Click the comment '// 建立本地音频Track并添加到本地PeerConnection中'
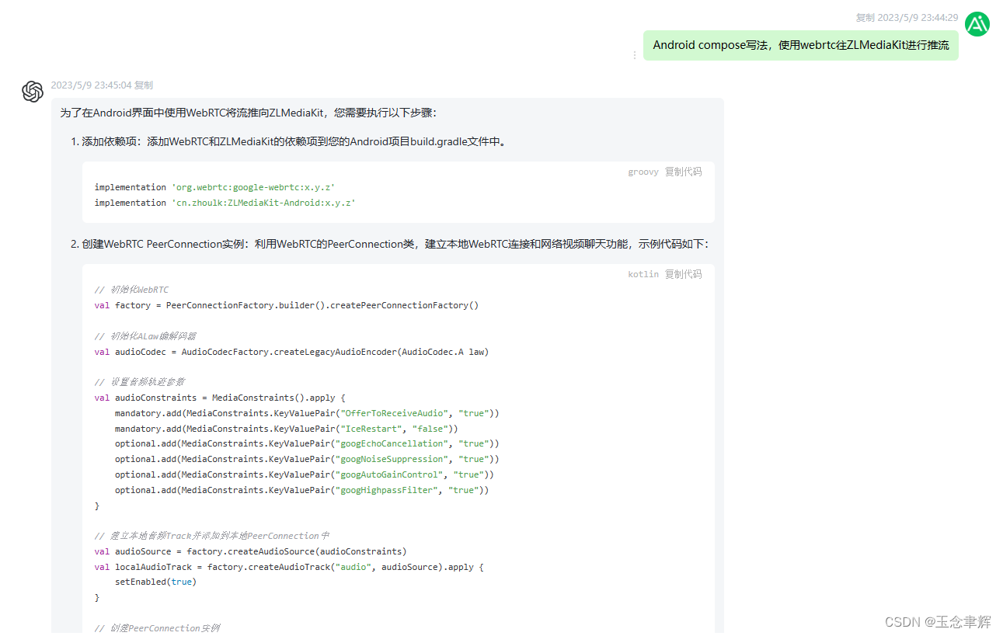 tap(211, 536)
